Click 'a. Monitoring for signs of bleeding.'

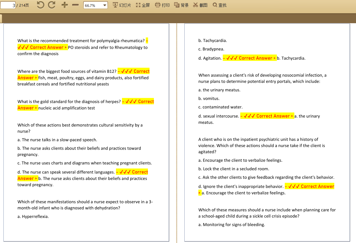tap(232, 225)
